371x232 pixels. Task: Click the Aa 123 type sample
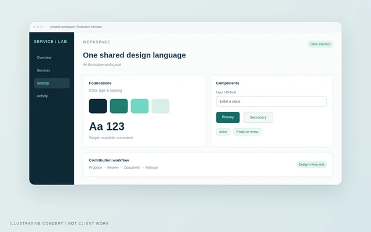pos(107,126)
